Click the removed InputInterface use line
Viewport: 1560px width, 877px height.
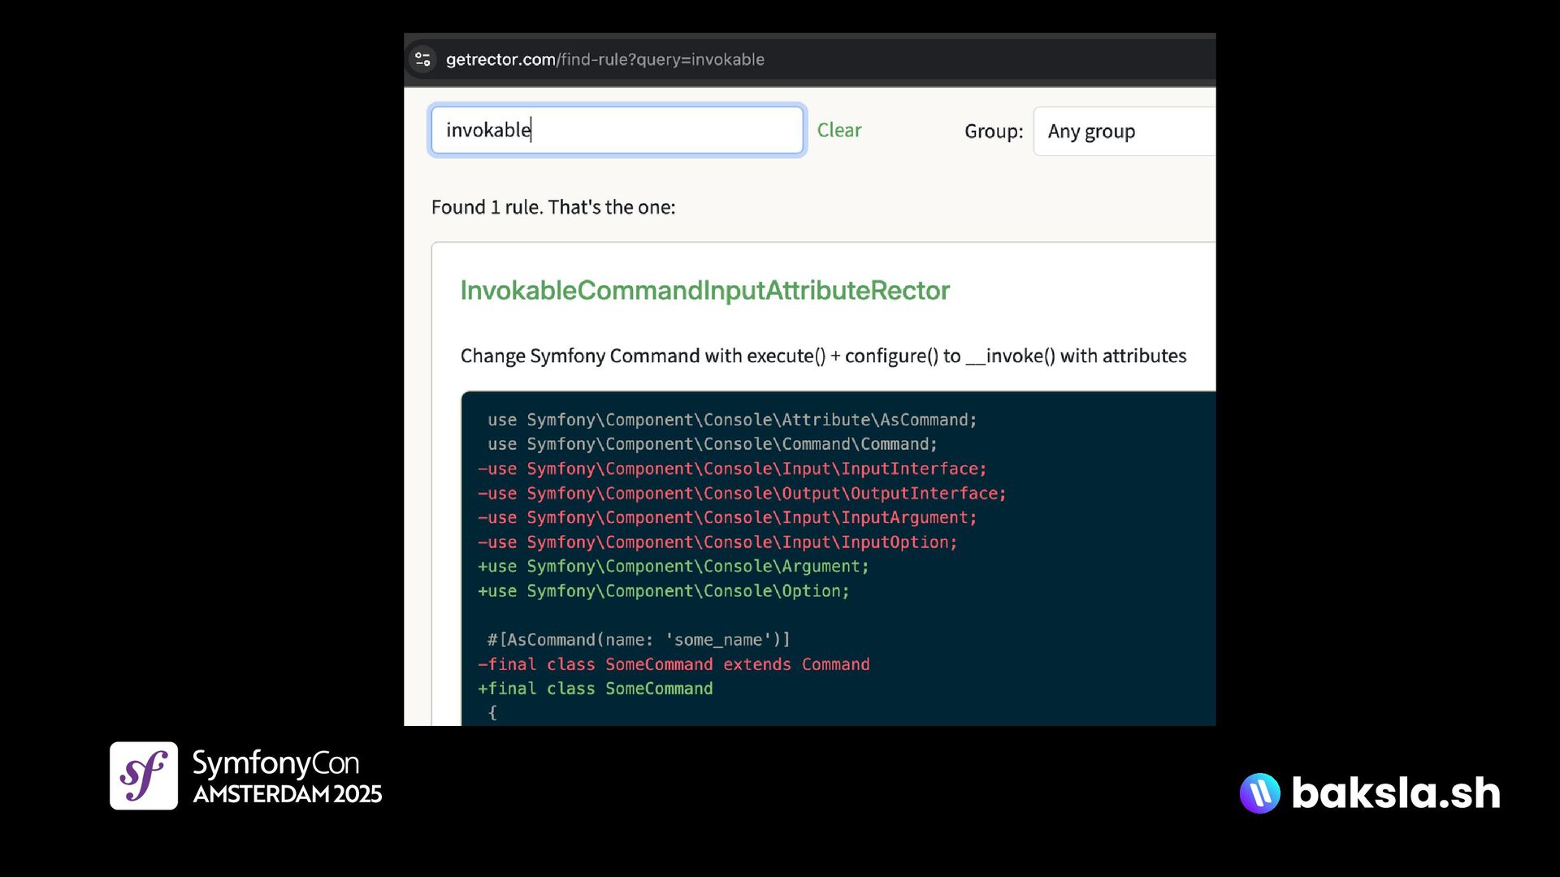[x=731, y=469]
